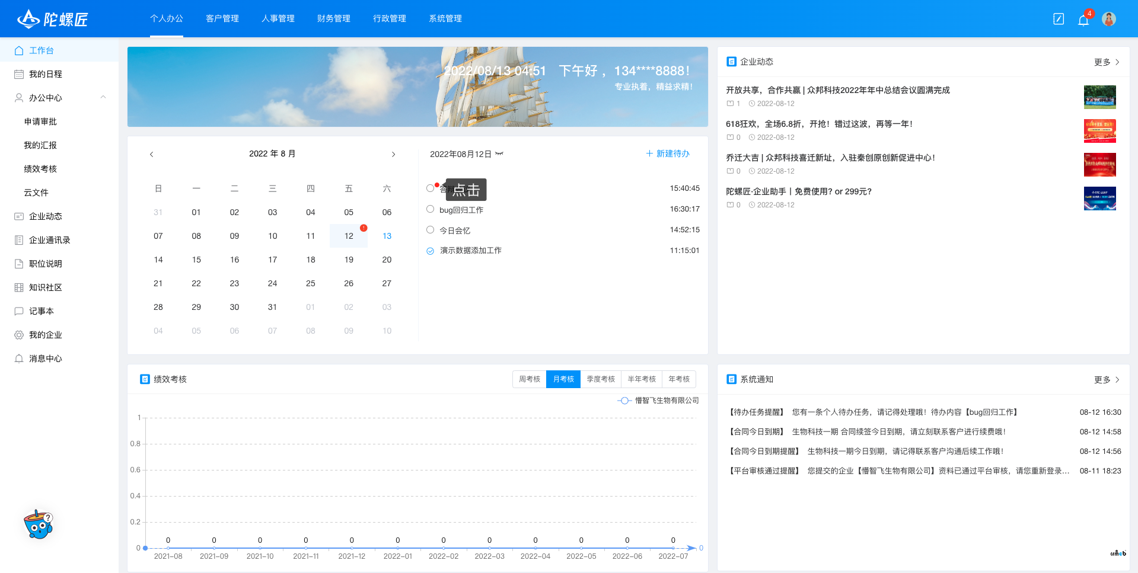Expand 更多 chevron in 企业动态 panel
Viewport: 1138px width, 573px height.
pyautogui.click(x=1117, y=62)
